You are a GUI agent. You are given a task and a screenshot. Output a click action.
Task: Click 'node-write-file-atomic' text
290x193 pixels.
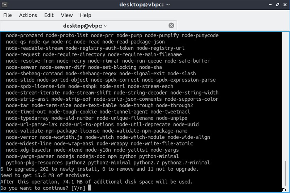tap(162, 144)
